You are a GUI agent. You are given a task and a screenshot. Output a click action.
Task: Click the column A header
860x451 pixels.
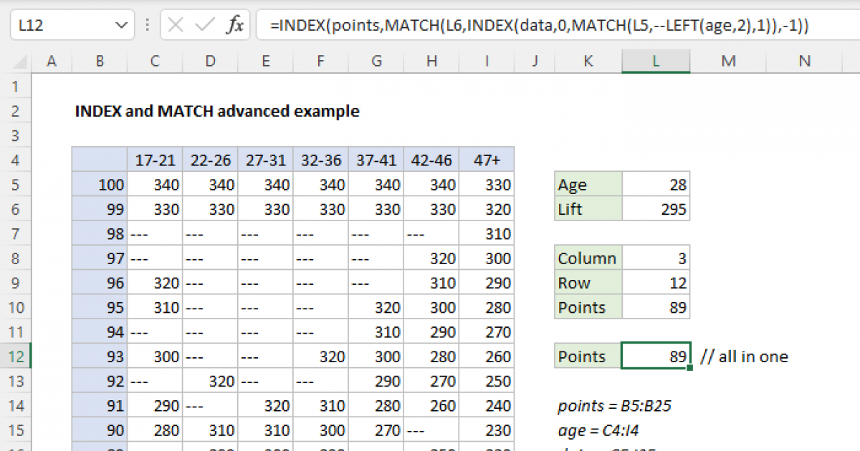click(51, 61)
